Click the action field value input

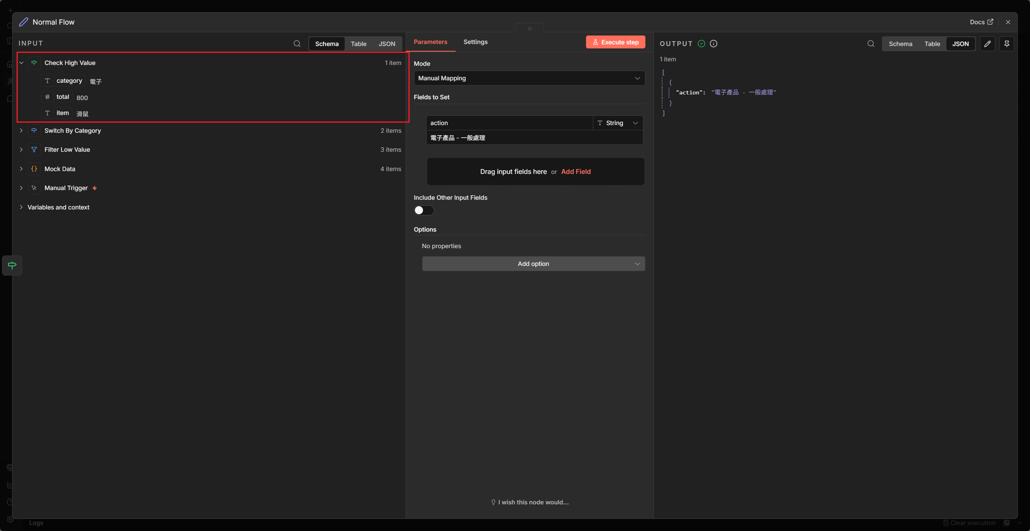534,138
